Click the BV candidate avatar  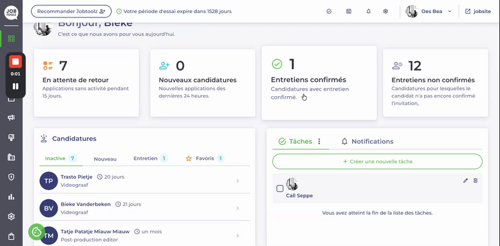coord(49,209)
